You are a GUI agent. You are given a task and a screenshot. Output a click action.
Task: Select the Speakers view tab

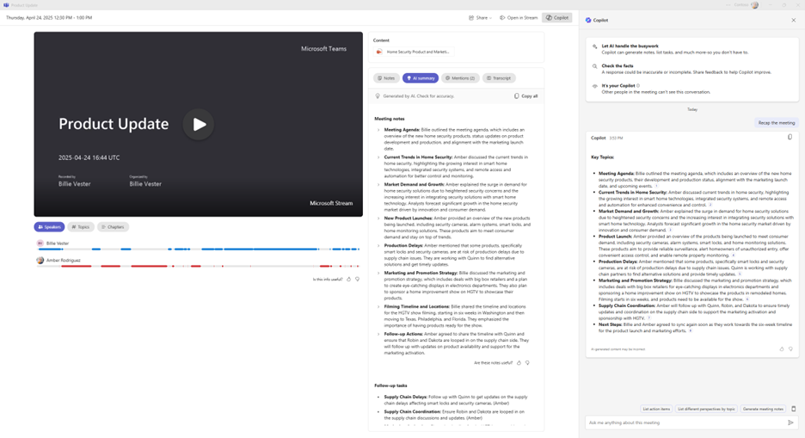pyautogui.click(x=49, y=226)
